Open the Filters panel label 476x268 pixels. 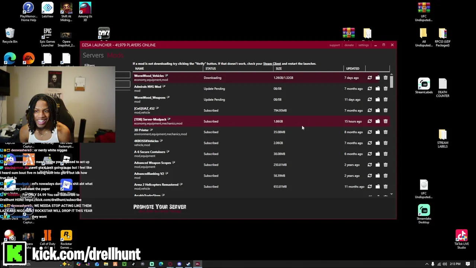click(89, 66)
